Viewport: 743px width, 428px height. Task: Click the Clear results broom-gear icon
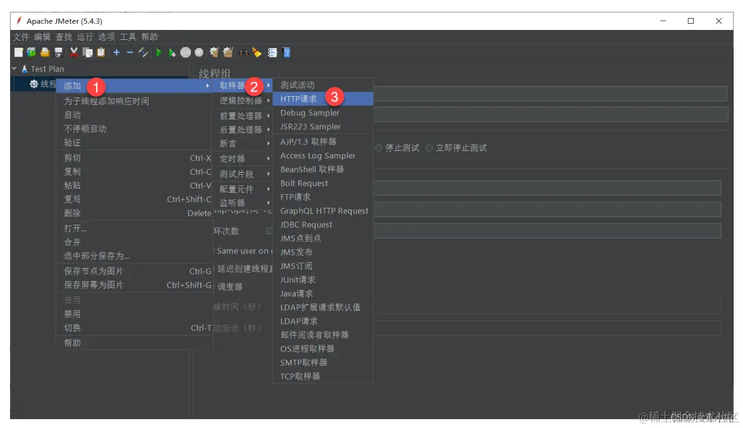tap(214, 52)
